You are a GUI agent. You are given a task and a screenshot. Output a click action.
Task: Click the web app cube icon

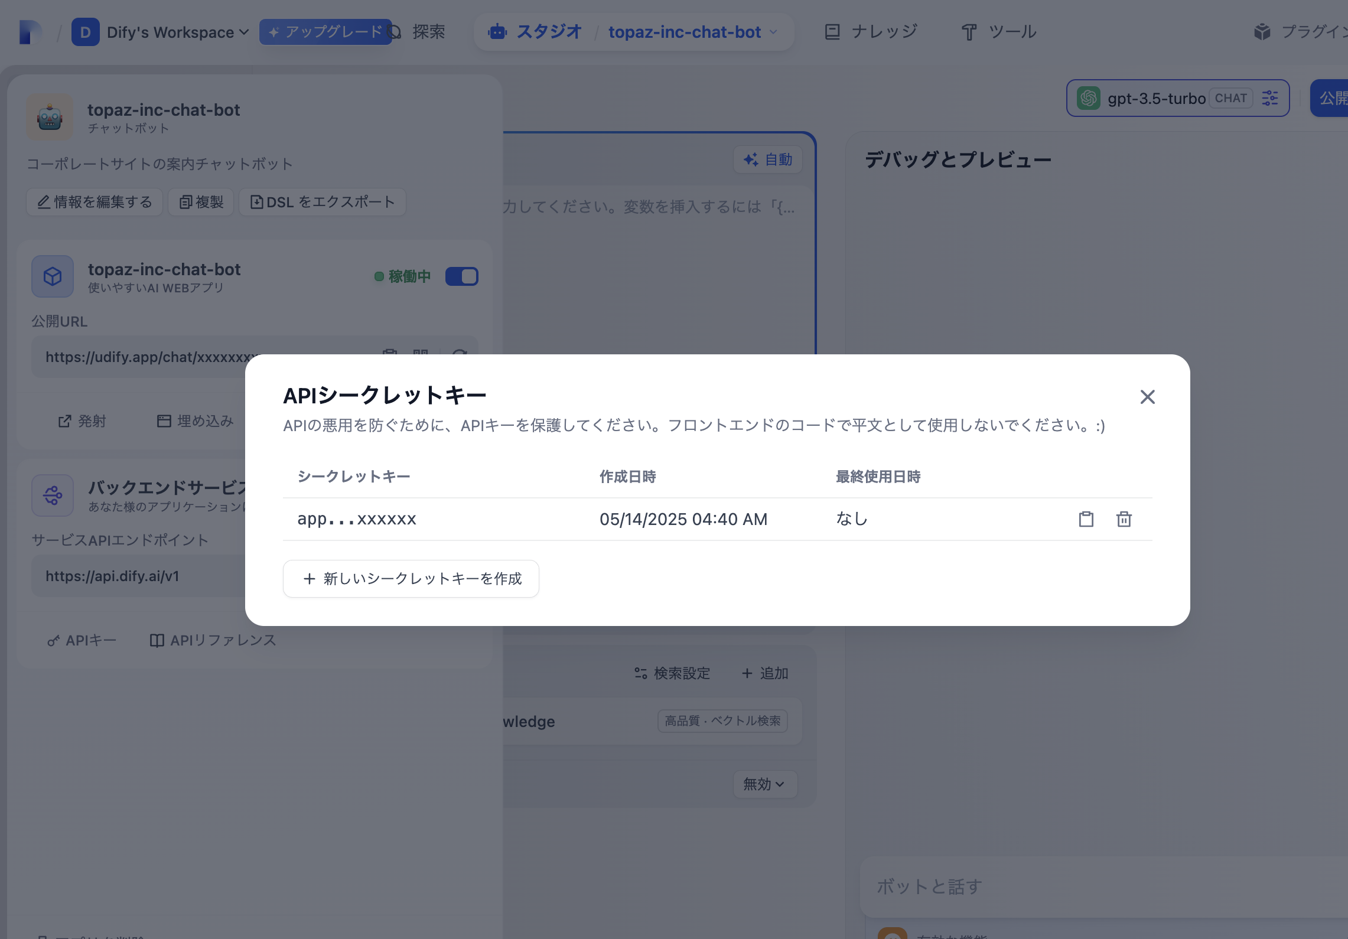[x=53, y=276]
